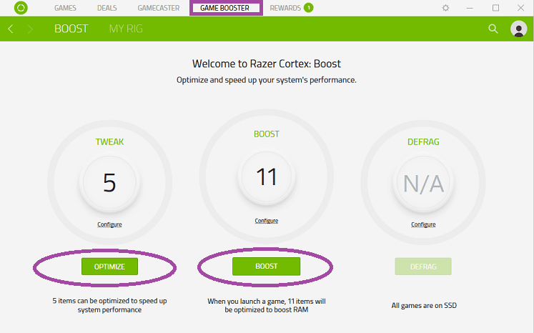534x333 pixels.
Task: Click the Boost dial showing 11
Action: pos(267,177)
